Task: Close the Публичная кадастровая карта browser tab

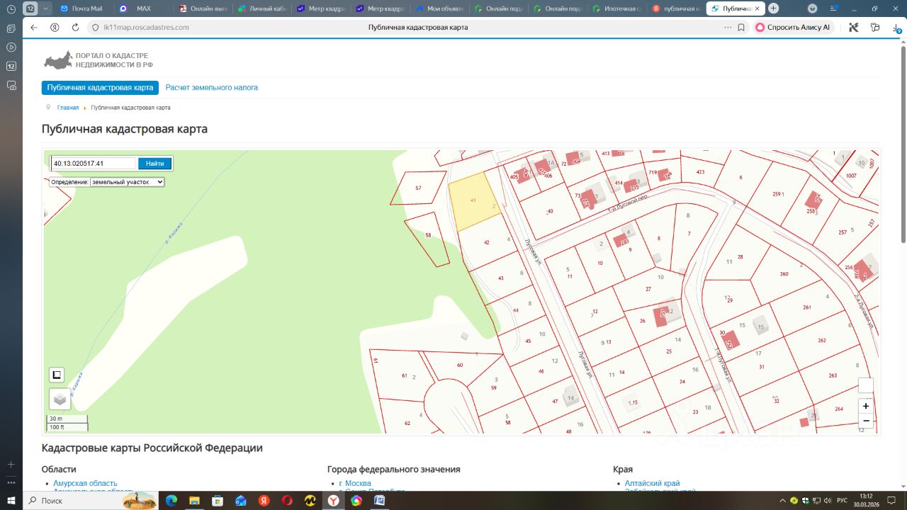Action: 758,8
